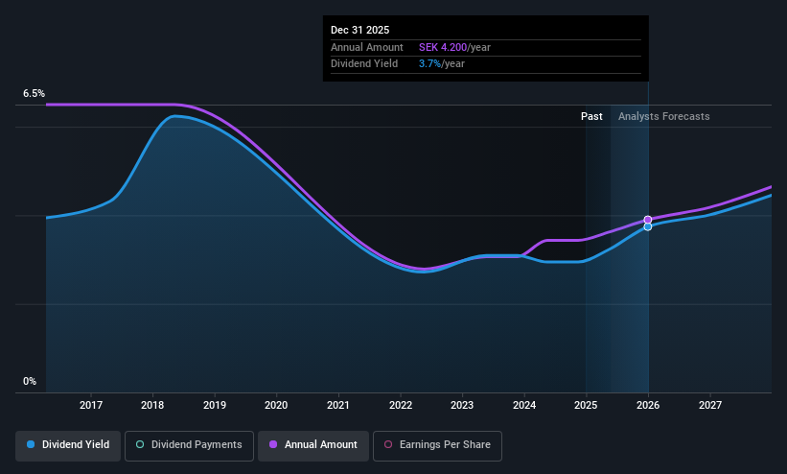Click the 'Analysts Forecasts' region label
Image resolution: width=787 pixels, height=474 pixels.
664,117
